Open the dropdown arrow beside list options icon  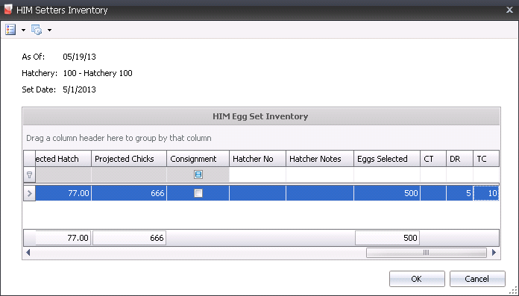[x=23, y=30]
